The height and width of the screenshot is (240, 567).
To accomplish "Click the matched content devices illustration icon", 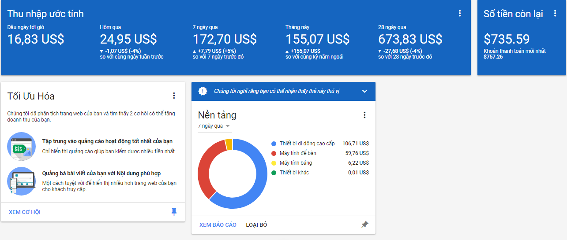I will 21,181.
